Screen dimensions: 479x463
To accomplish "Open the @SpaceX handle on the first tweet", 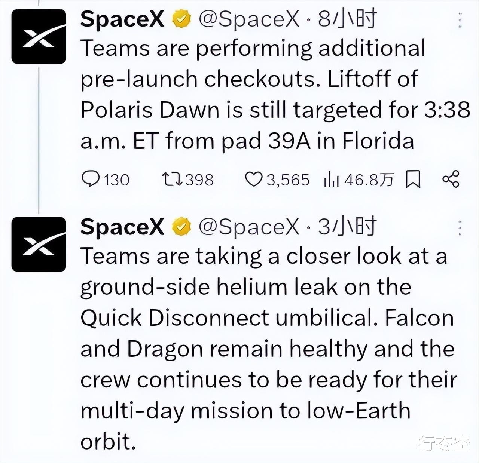I will [x=249, y=19].
